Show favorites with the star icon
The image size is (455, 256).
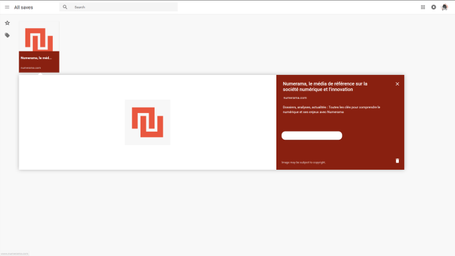click(x=7, y=23)
